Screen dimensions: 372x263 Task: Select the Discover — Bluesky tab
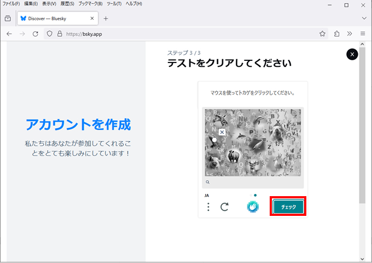(57, 19)
